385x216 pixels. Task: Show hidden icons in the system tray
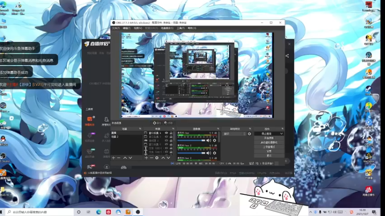pos(310,212)
